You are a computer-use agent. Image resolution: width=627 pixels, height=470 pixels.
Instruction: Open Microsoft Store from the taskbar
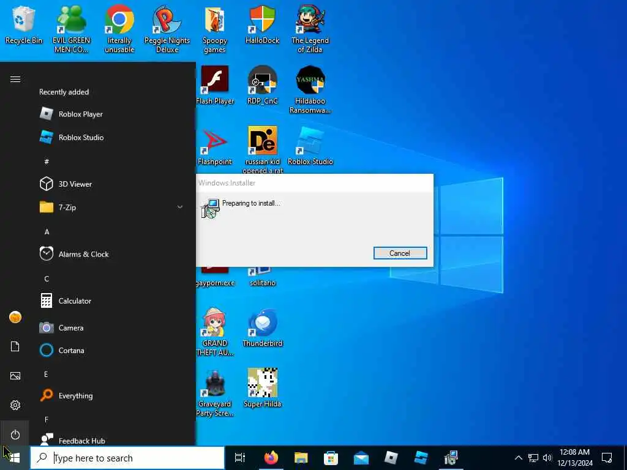(331, 458)
